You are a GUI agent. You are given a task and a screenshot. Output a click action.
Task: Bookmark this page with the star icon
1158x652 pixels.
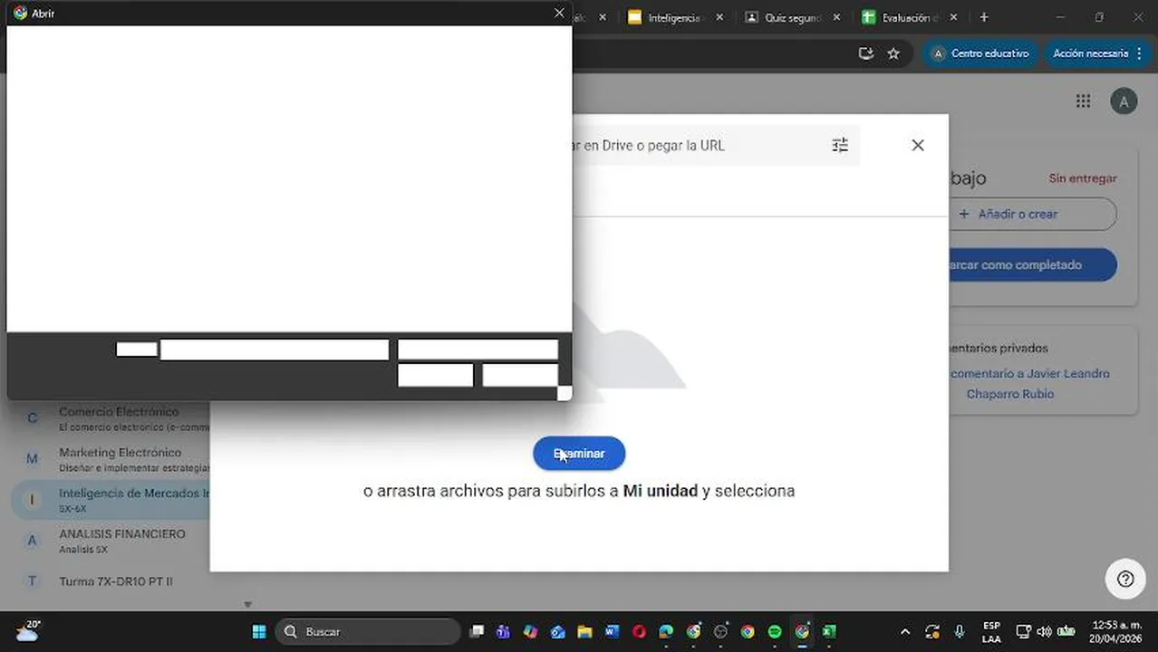click(x=893, y=53)
